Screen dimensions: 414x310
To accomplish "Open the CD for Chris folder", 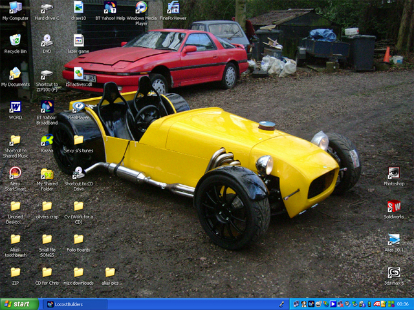I will pyautogui.click(x=47, y=276).
